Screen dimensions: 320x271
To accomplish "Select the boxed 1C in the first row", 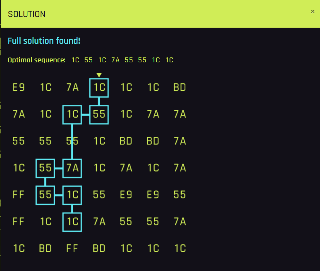I will tap(99, 88).
